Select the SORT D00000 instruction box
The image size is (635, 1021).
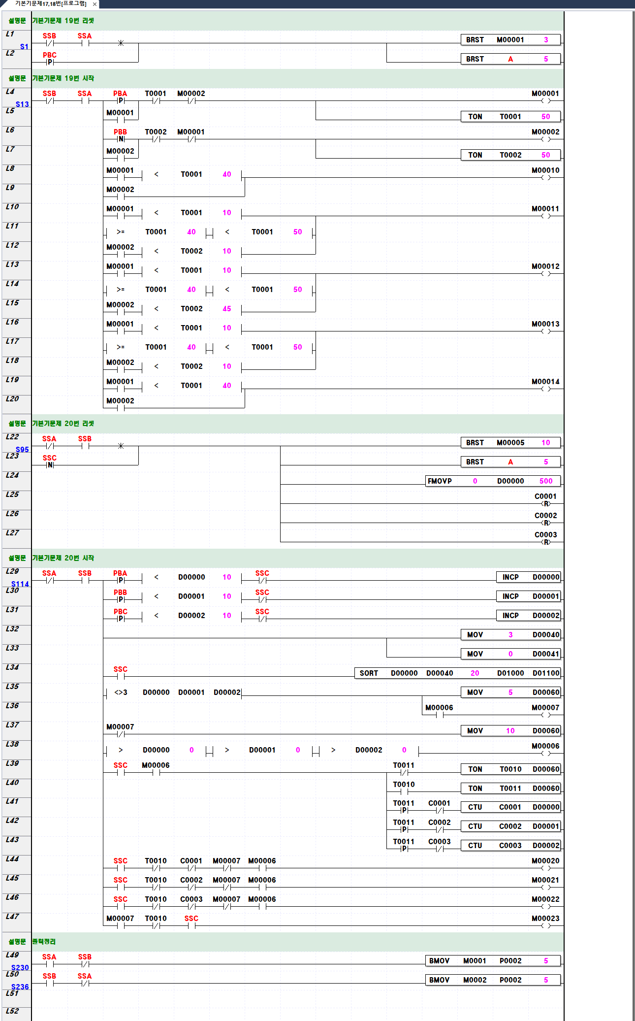pyautogui.click(x=457, y=673)
